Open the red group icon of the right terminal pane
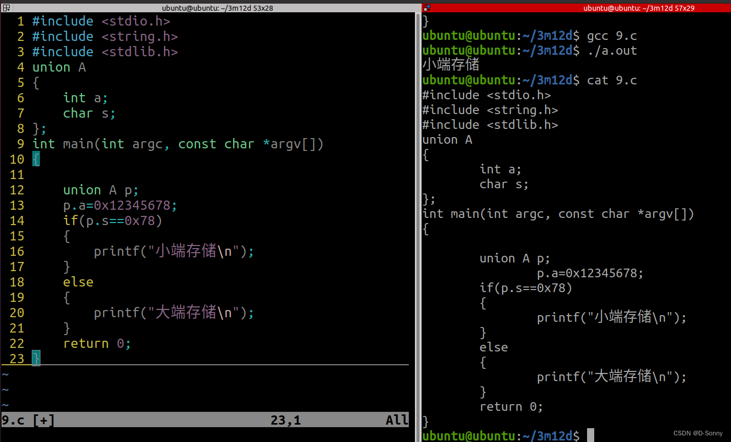Screen dimensions: 731x442 pyautogui.click(x=427, y=8)
